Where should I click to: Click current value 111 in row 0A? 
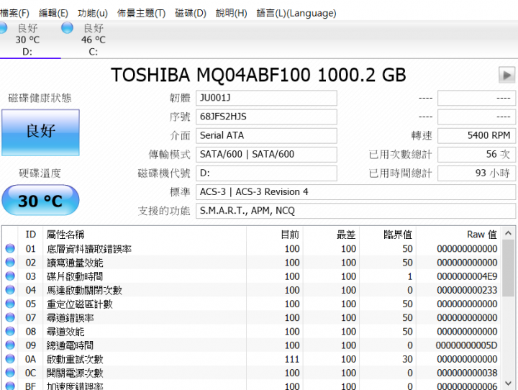(x=292, y=359)
